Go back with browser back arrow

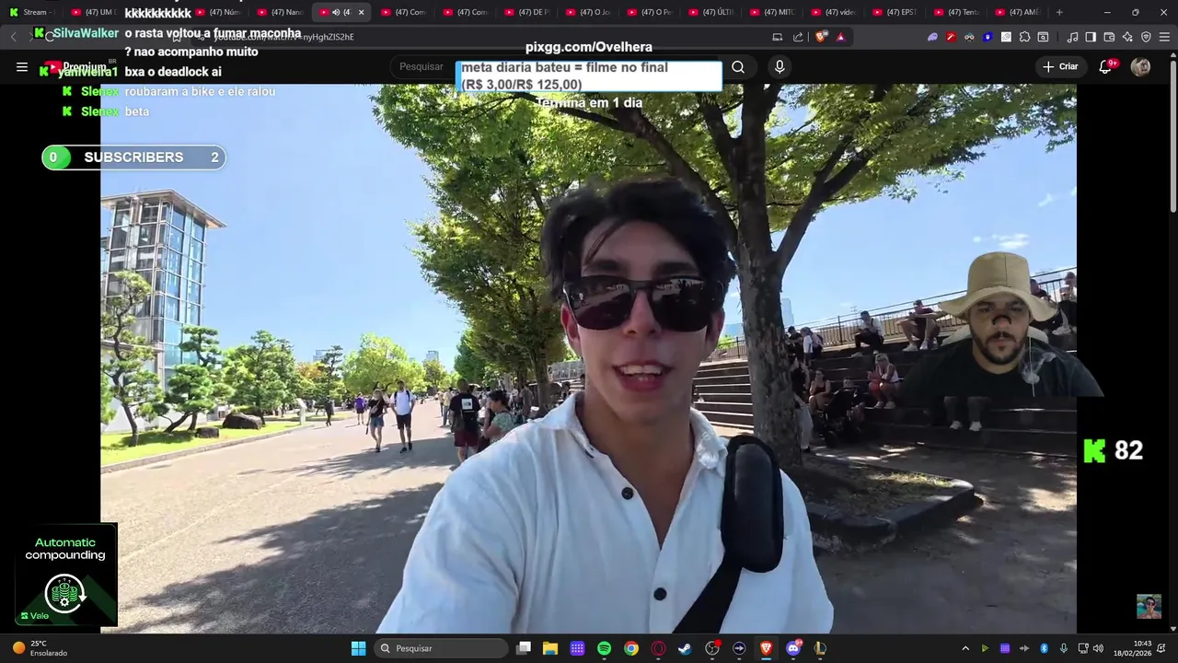pos(13,37)
